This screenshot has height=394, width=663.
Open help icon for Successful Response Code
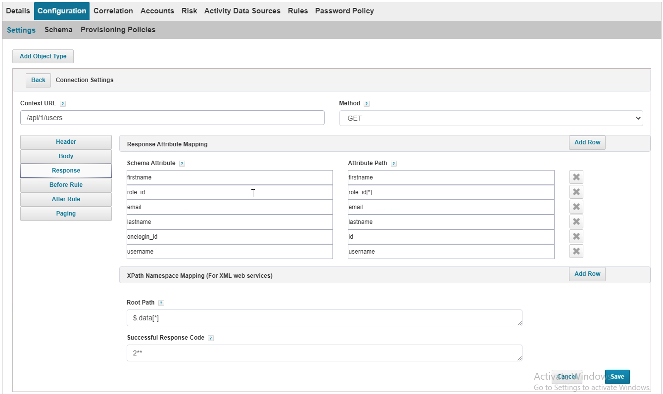click(211, 338)
